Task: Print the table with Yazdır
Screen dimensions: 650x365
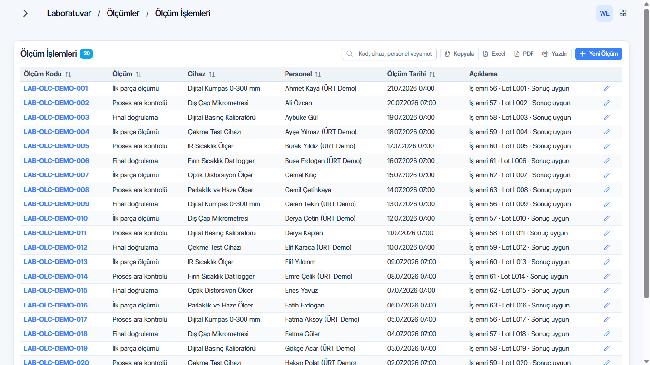Action: [x=555, y=54]
